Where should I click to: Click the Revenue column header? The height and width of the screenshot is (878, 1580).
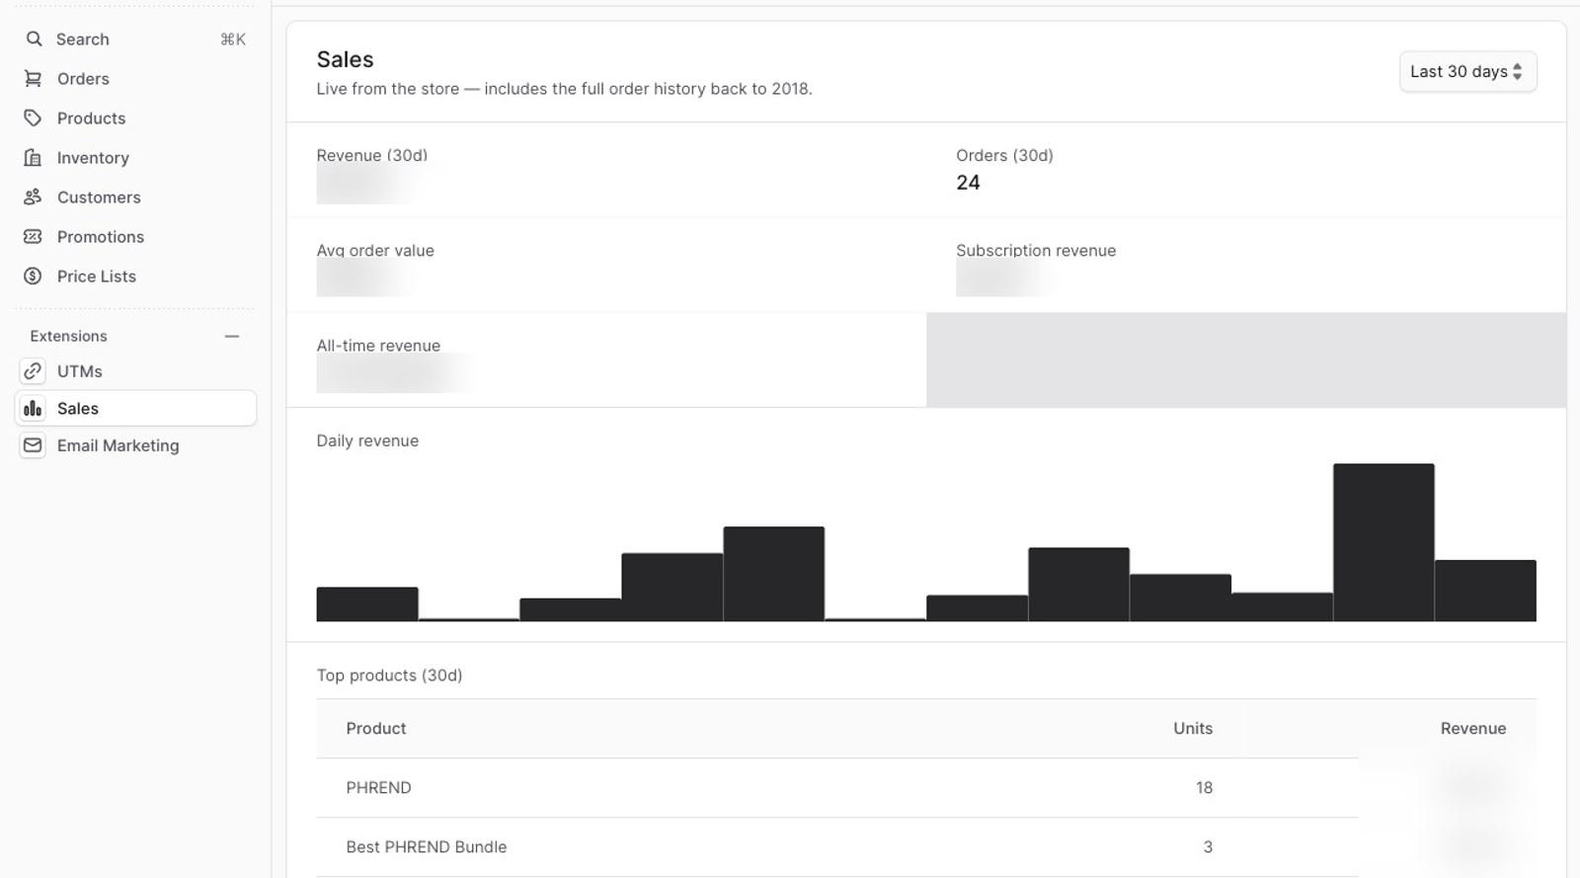click(x=1472, y=728)
